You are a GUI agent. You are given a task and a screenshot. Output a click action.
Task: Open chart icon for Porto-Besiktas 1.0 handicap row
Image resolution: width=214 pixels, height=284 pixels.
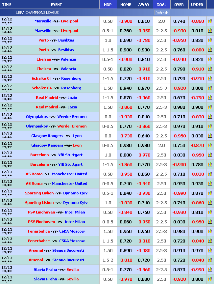[x=210, y=40]
